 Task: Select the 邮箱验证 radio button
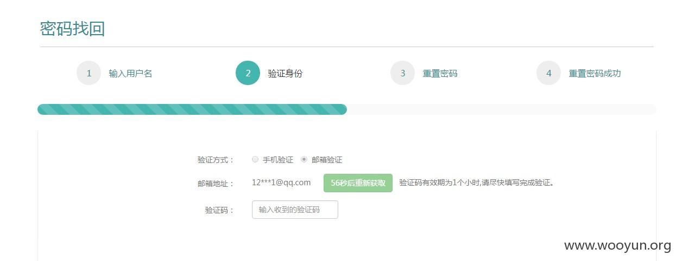[x=304, y=159]
